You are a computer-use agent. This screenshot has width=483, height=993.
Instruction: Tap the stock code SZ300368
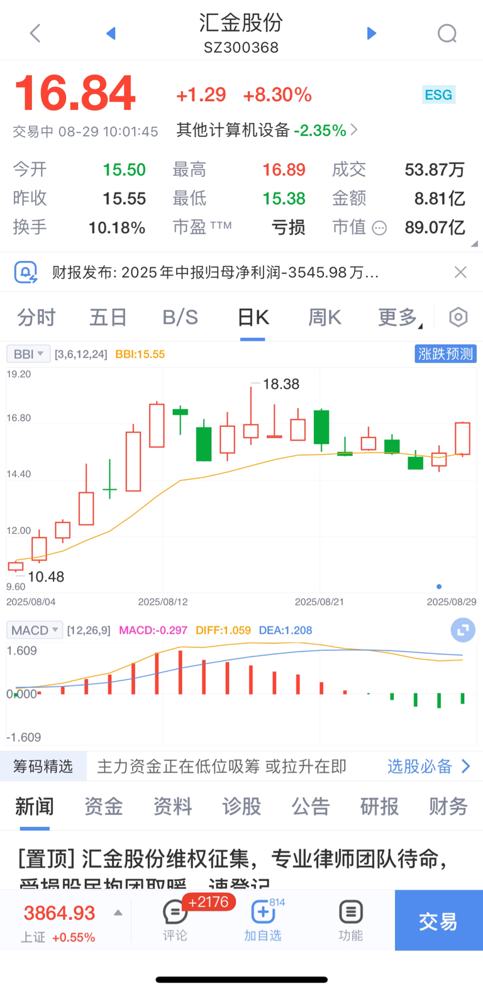coord(241,48)
